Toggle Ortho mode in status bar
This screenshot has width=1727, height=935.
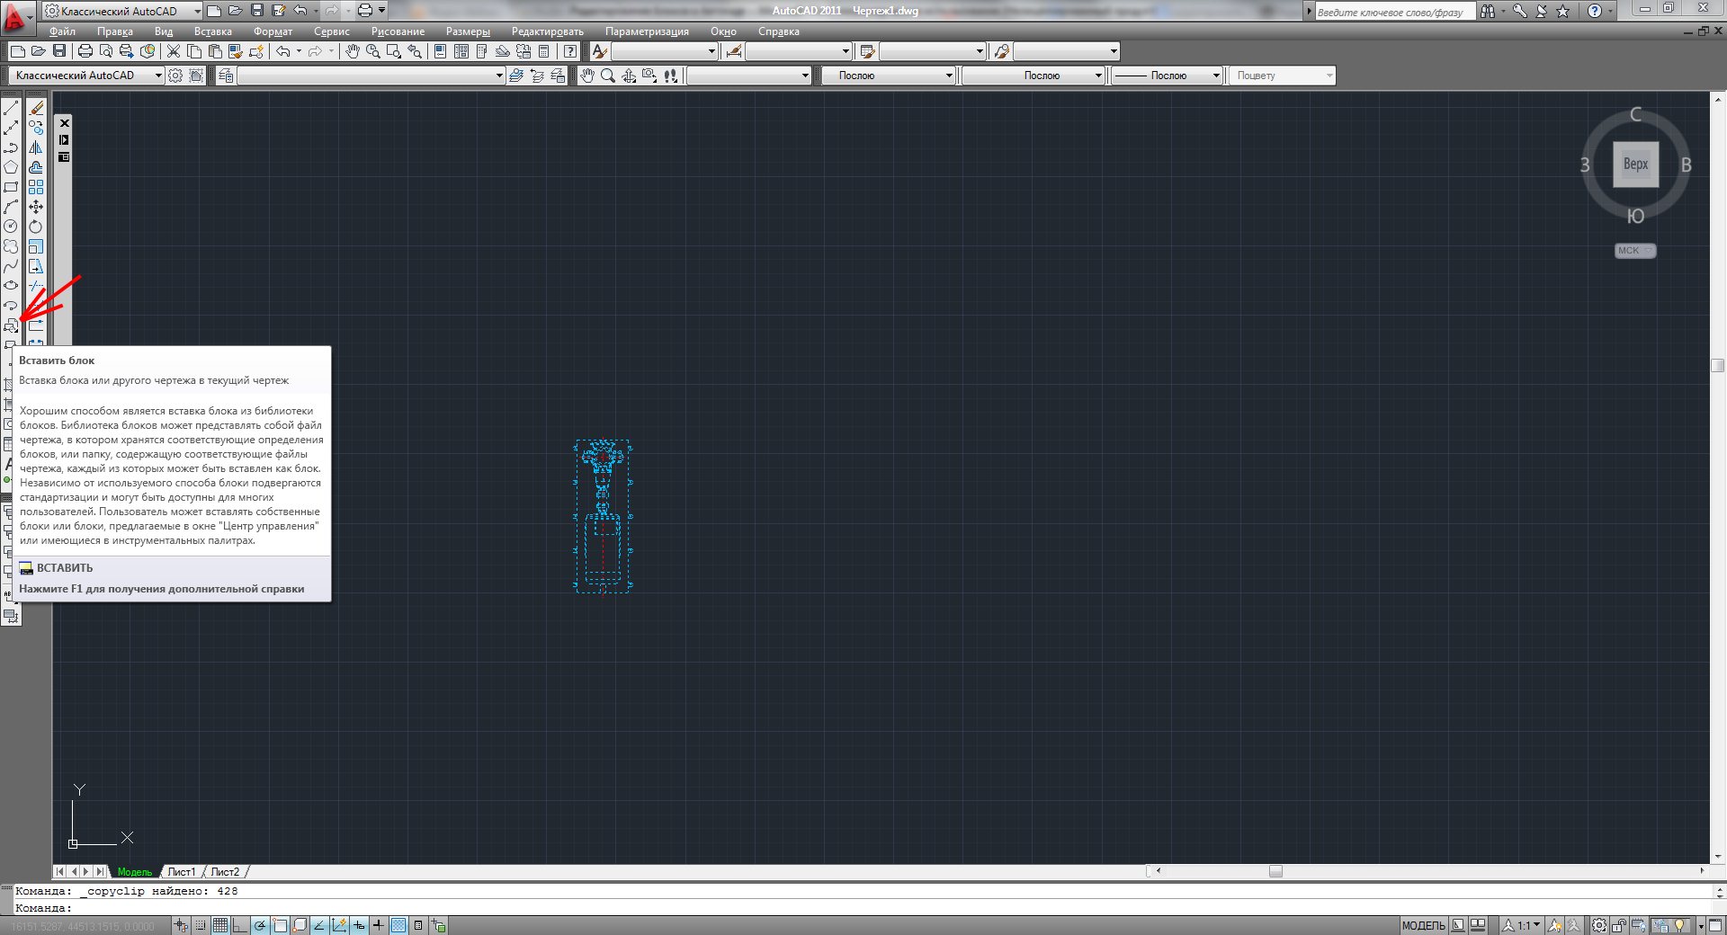pos(239,925)
